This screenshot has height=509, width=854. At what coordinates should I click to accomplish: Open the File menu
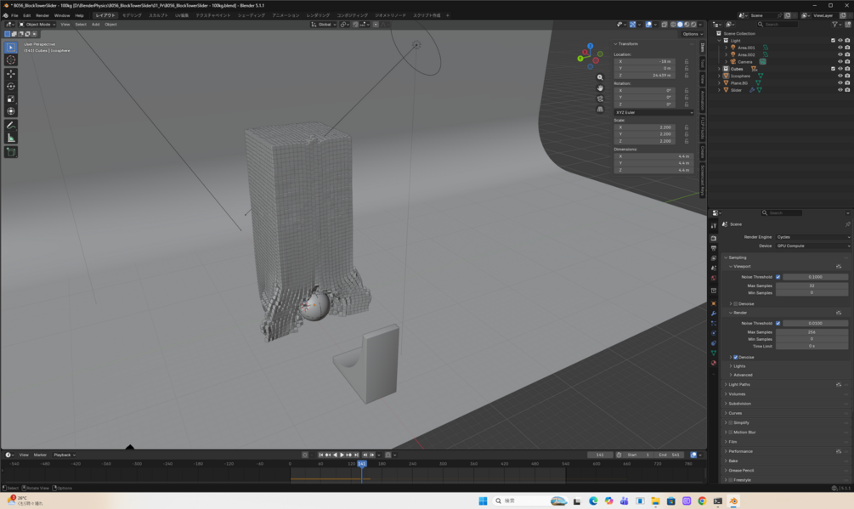14,15
